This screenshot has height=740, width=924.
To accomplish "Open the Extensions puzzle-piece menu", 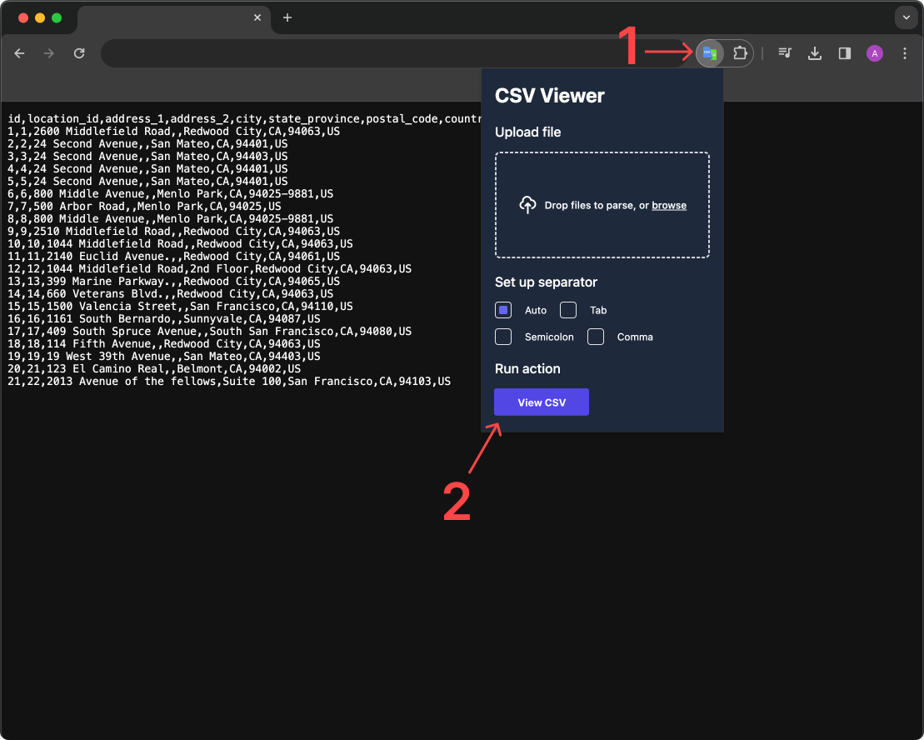I will pos(740,53).
